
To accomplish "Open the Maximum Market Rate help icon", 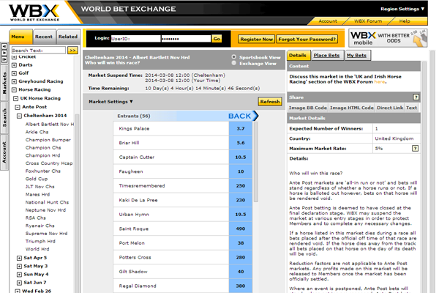I will coord(415,148).
